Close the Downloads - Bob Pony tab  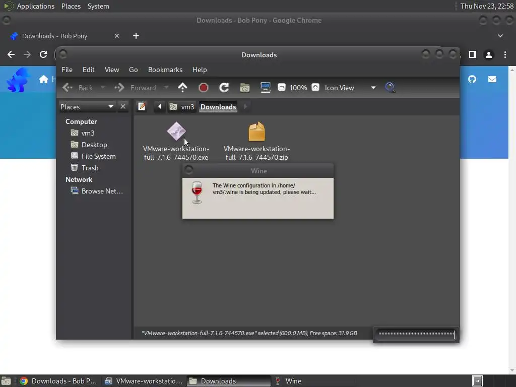(117, 36)
